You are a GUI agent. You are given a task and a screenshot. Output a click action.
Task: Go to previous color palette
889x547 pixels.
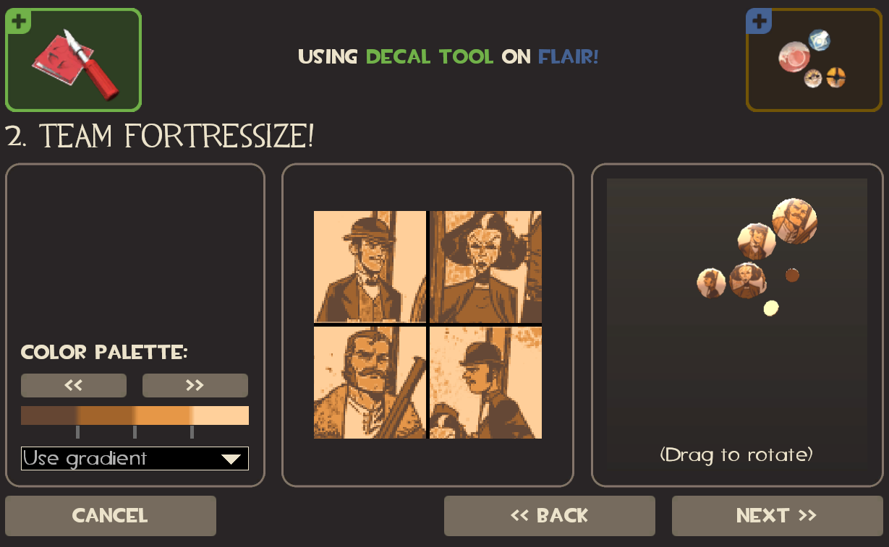click(x=74, y=385)
